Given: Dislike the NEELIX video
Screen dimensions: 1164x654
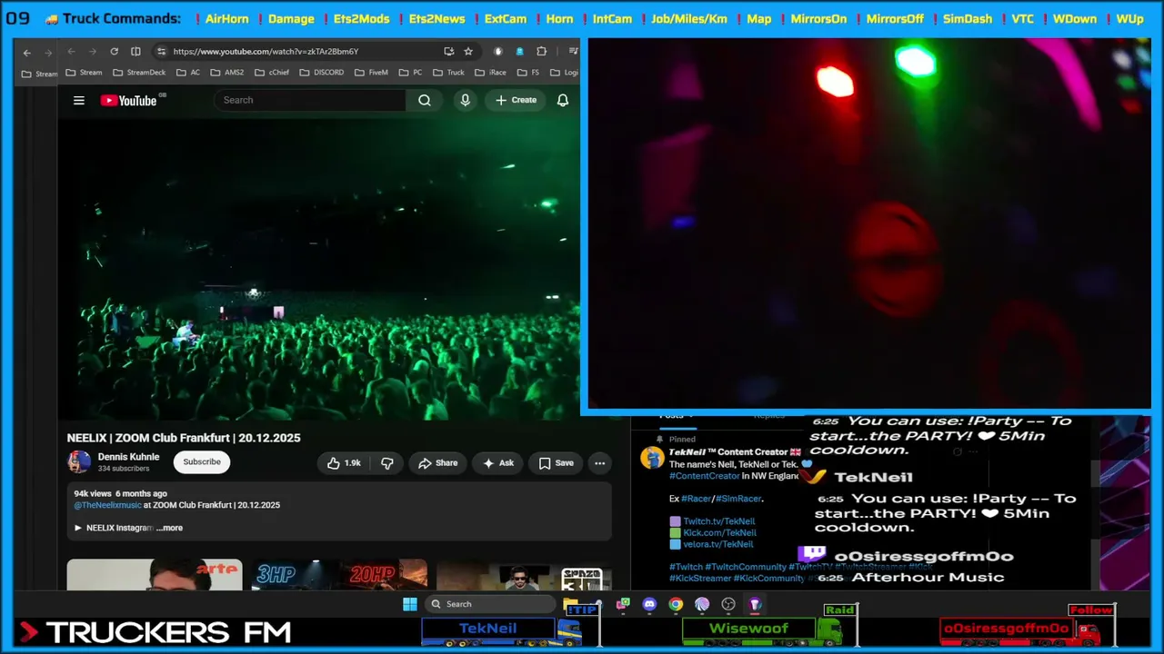Looking at the screenshot, I should tap(387, 463).
